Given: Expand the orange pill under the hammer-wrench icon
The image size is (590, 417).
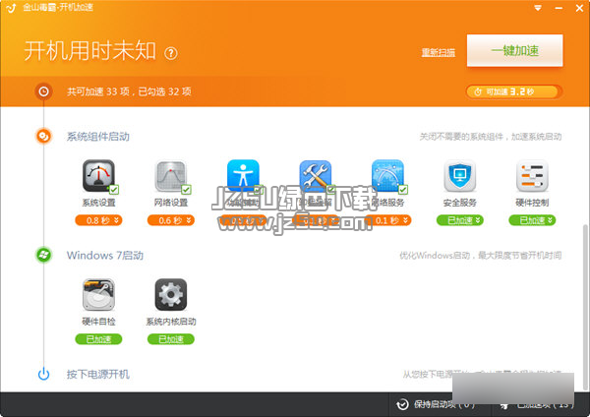Looking at the screenshot, I should point(316,220).
